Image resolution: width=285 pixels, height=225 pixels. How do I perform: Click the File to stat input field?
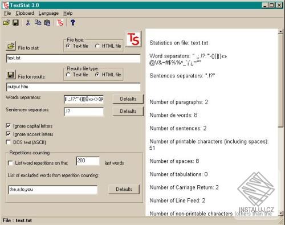[74, 58]
